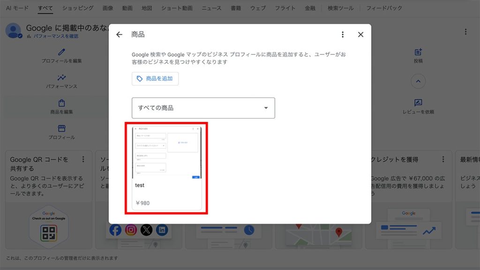Select the LinkedIn icon
The image size is (480, 270).
(162, 230)
